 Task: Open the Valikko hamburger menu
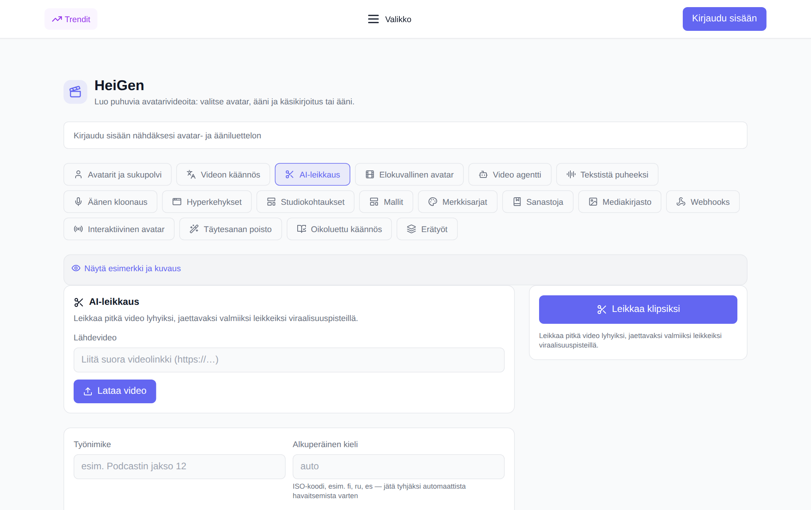tap(389, 19)
